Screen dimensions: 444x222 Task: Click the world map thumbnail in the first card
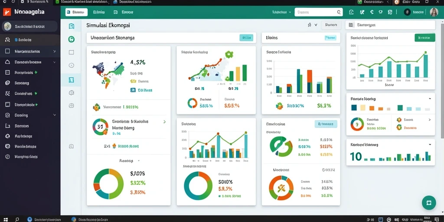point(108,74)
